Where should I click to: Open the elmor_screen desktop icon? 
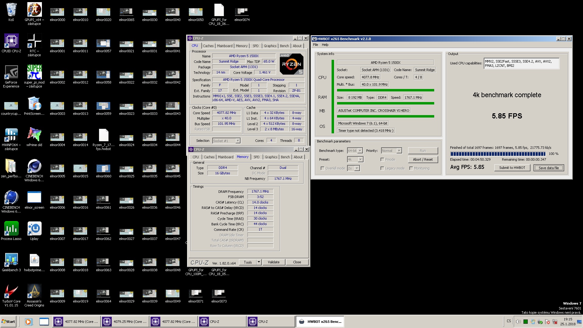[x=34, y=200]
